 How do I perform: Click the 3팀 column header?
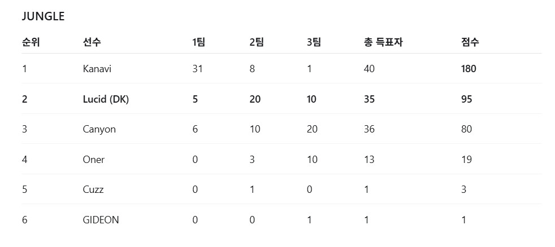coord(314,42)
